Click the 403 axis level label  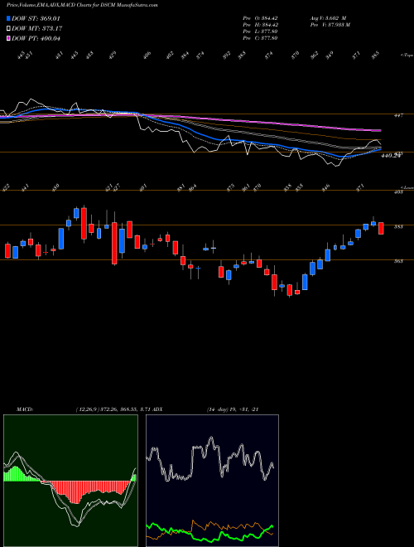[398, 192]
